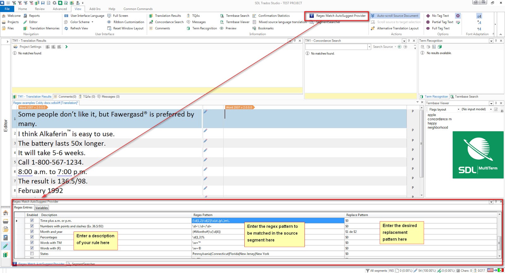Screen dimensions: 505x273
Task: Switch to the Home ribbon tab
Action: point(23,9)
